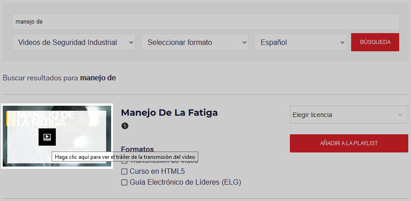Enable Guía Electrónico de Líderes (ELG) checkbox
This screenshot has width=411, height=201.
[124, 182]
